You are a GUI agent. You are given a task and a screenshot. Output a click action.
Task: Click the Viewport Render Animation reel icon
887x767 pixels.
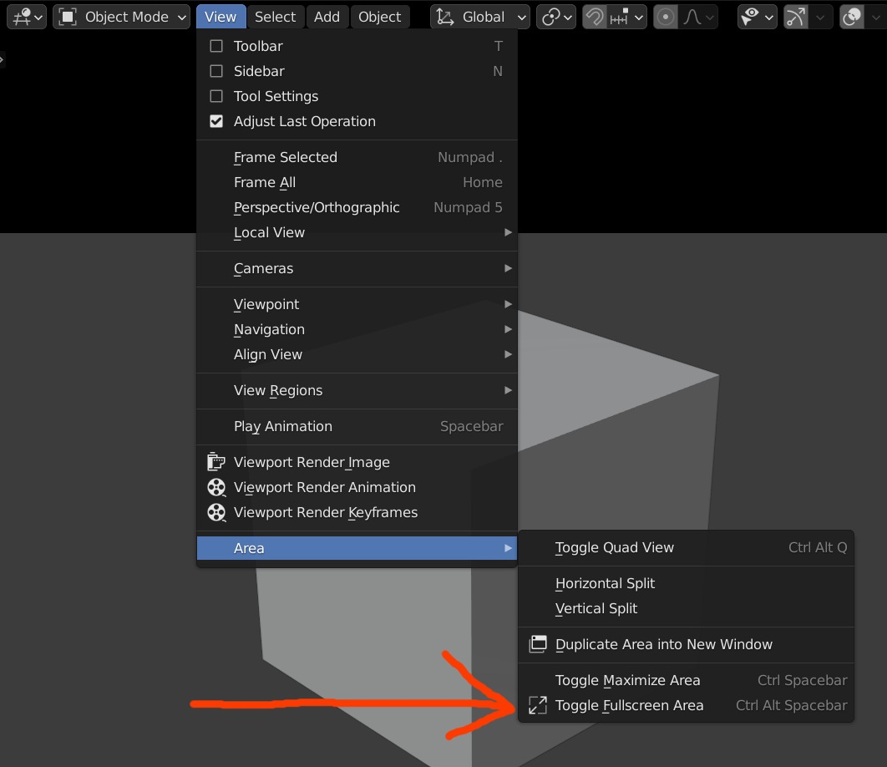[x=216, y=487]
